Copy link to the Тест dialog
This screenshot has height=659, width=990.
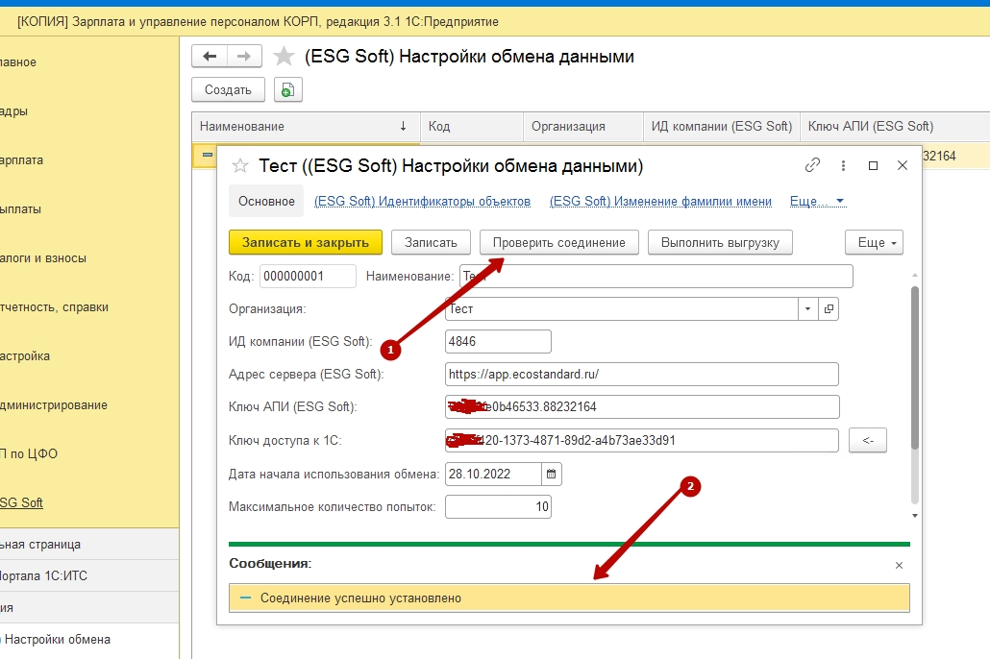pyautogui.click(x=812, y=165)
